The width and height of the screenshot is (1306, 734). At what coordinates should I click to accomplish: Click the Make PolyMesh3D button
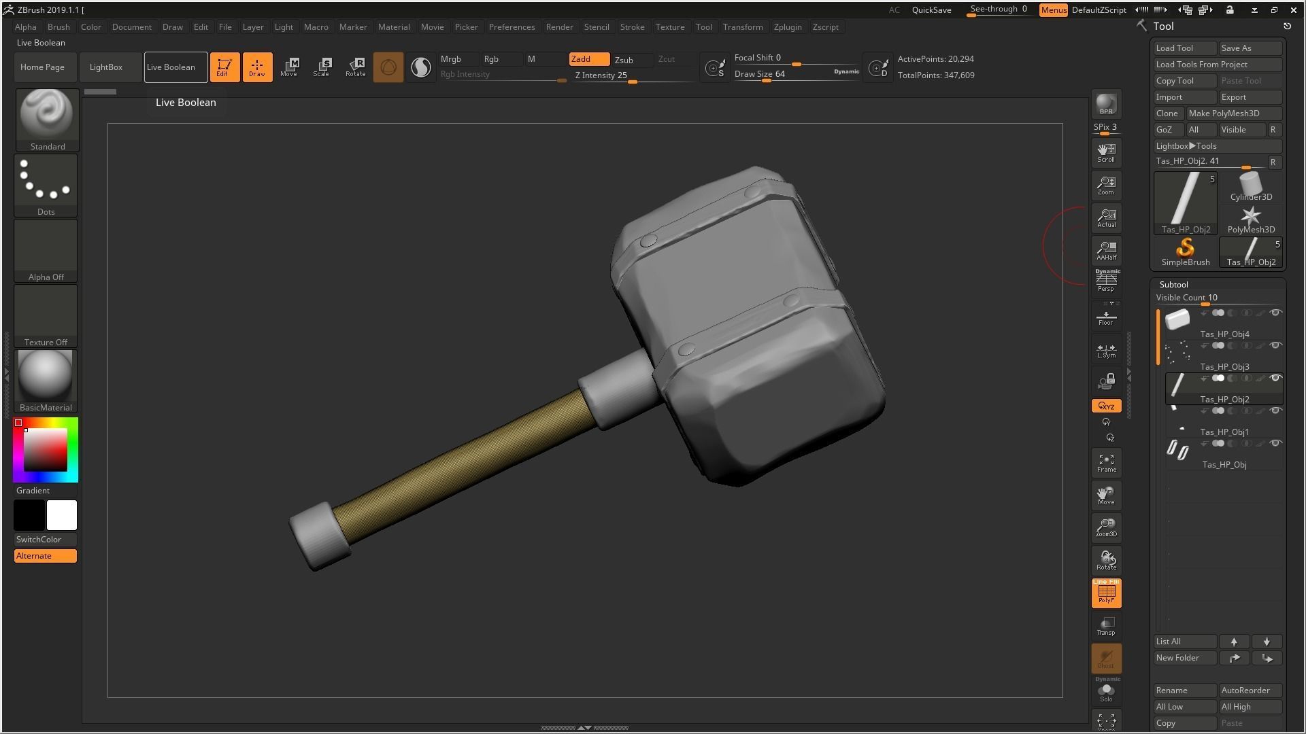1234,113
